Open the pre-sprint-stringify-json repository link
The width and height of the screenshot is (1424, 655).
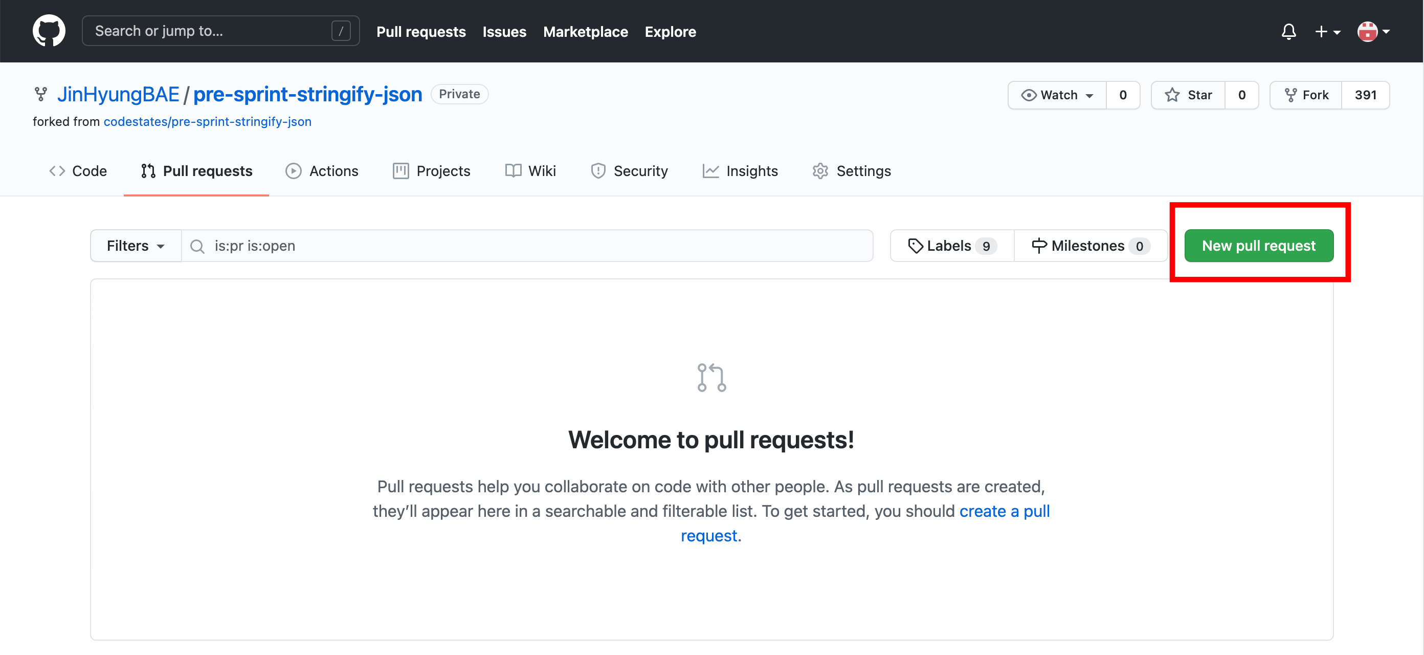point(307,94)
